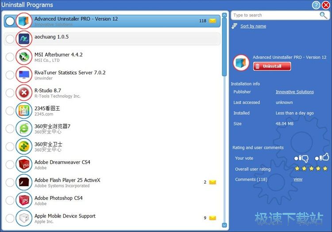Click the program icon in the details panel
This screenshot has height=232, width=332.
(241, 63)
